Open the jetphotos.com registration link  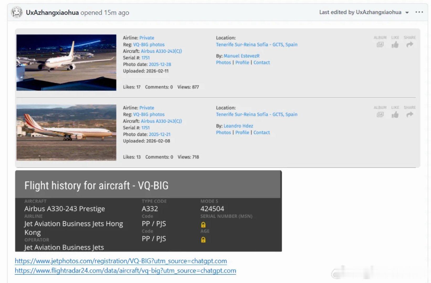point(121,261)
